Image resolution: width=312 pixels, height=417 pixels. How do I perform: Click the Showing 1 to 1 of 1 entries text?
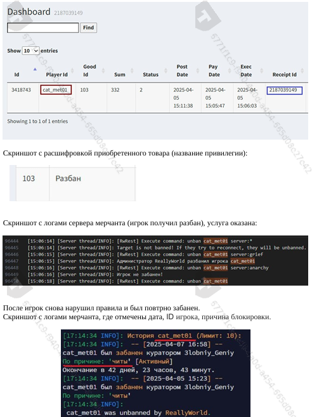click(x=37, y=121)
